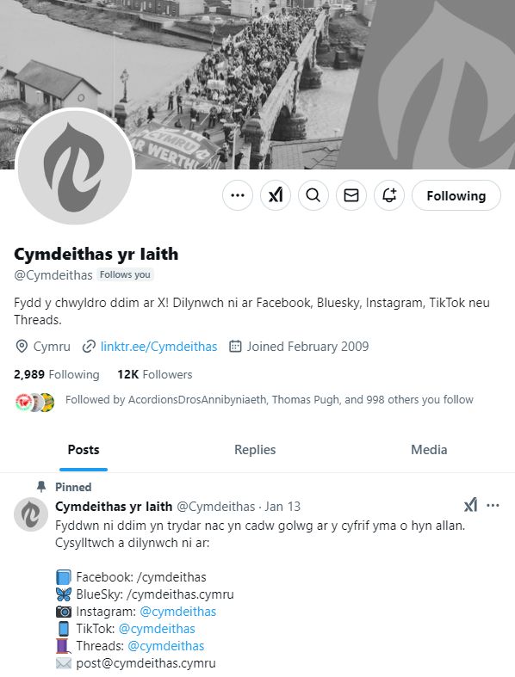This screenshot has height=677, width=515.
Task: Toggle the Following button to unfollow
Action: click(x=456, y=195)
